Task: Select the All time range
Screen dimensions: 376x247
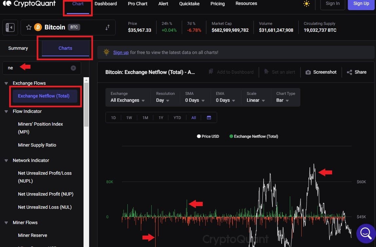Action: click(x=194, y=118)
